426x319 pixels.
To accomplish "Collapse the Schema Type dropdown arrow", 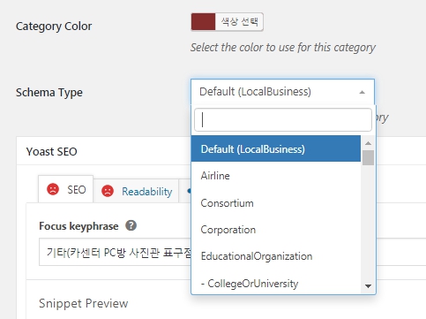I will click(x=362, y=92).
